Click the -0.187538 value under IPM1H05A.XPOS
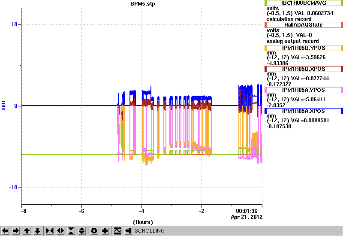The height and width of the screenshot is (236, 343). tap(279, 127)
